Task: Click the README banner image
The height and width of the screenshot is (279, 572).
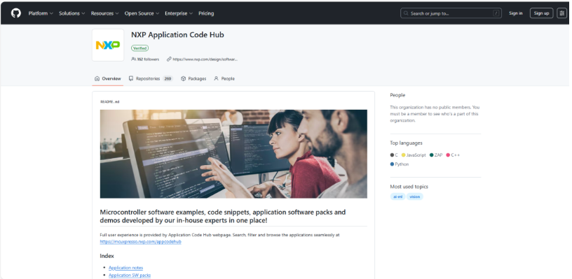Action: 233,154
